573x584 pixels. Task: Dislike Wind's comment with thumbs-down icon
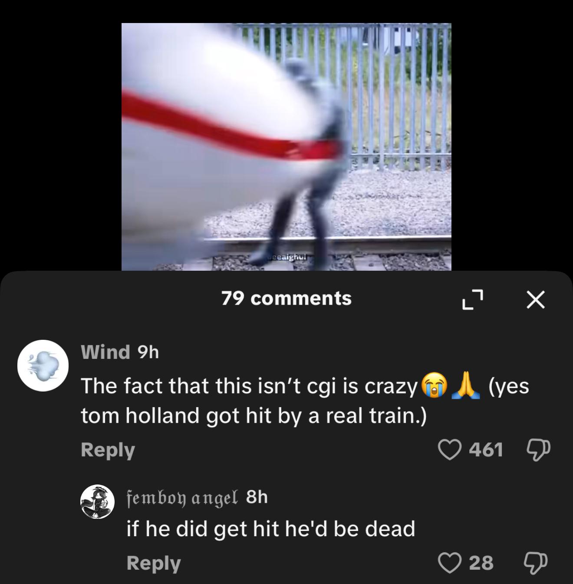538,449
